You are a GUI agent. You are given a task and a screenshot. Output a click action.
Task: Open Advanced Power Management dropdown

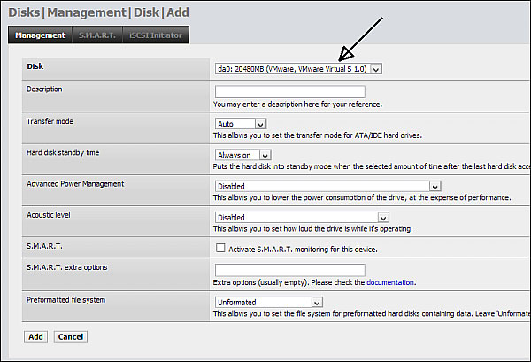click(x=327, y=186)
